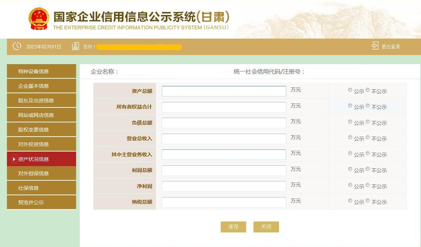Viewport: 421px width, 247px height.
Task: Go to 股东及出资信息 section
Action: click(42, 101)
